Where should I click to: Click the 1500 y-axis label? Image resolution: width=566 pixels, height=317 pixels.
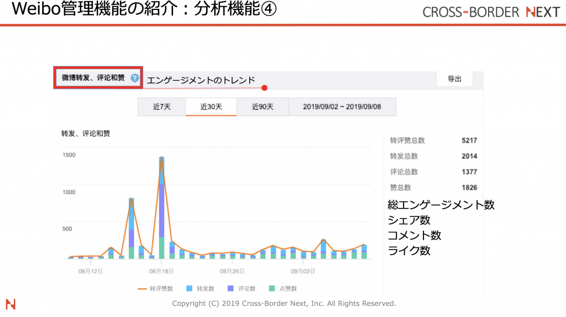coord(69,155)
